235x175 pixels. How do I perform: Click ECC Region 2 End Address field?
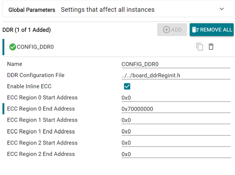point(171,154)
